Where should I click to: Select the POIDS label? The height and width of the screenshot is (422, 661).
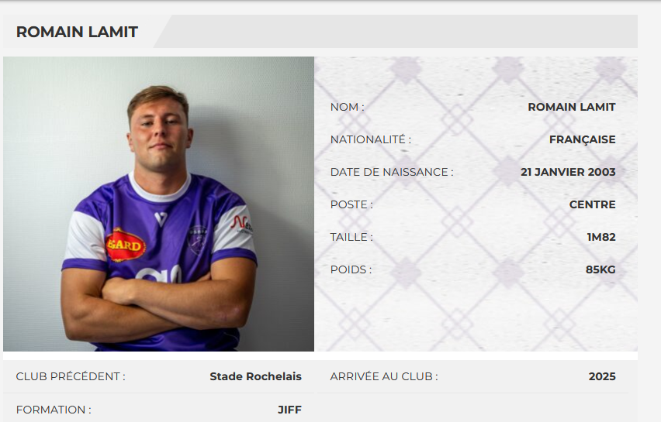pos(351,269)
